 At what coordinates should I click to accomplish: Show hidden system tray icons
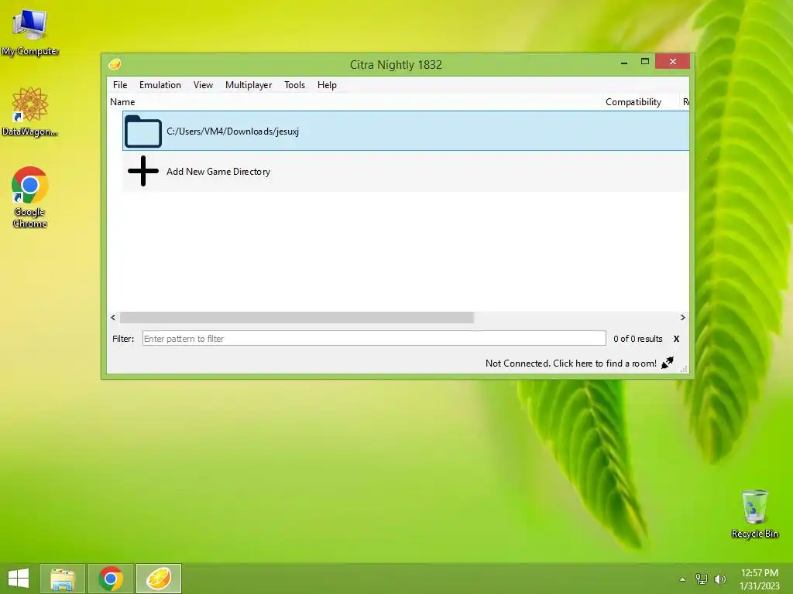[x=682, y=579]
